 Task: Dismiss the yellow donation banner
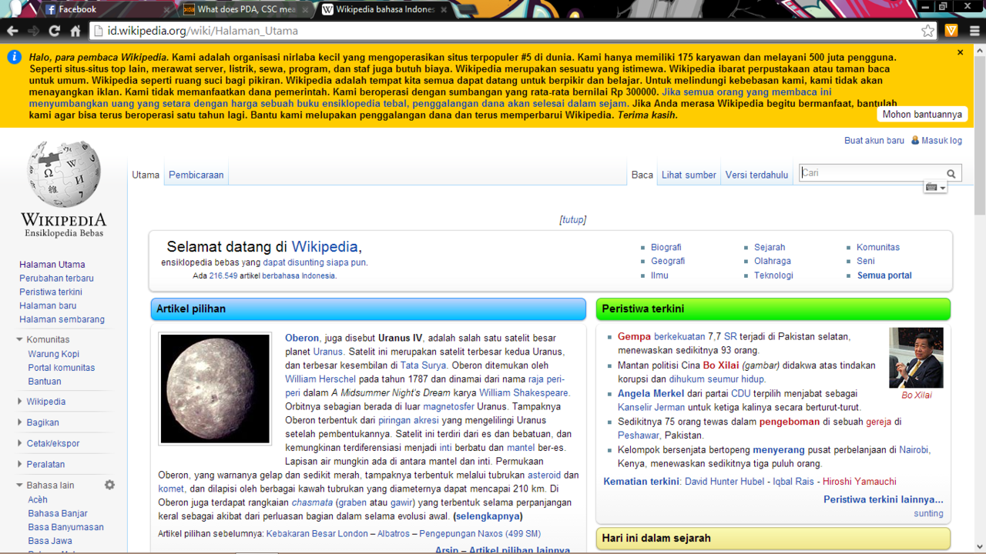(960, 52)
